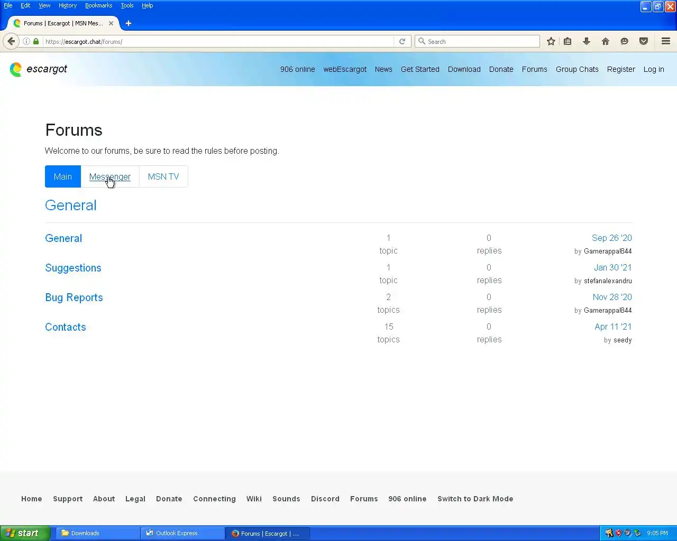Show bookmarks list icon in toolbar
The height and width of the screenshot is (541, 677).
[568, 41]
